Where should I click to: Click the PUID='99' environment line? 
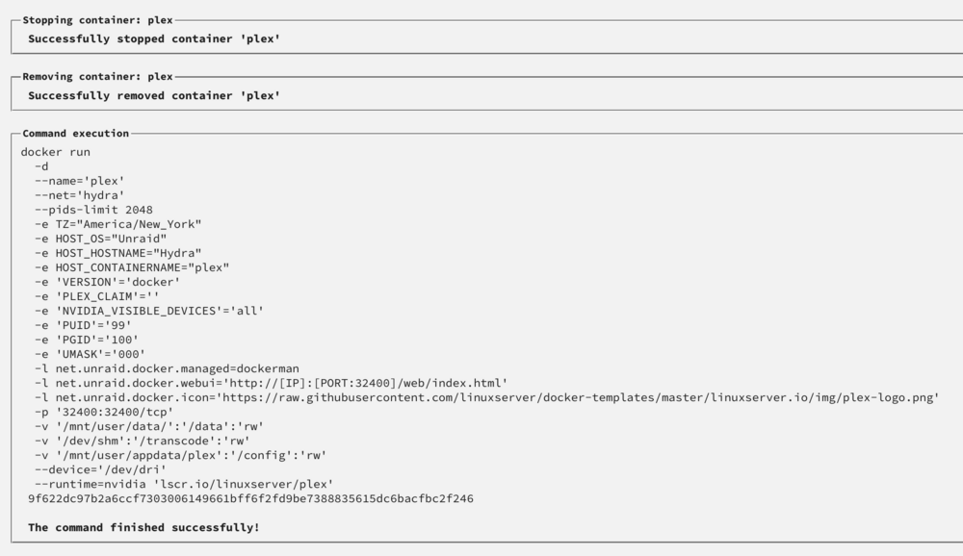[x=84, y=325]
